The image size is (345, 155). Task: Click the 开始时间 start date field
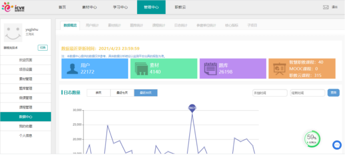[x=270, y=93]
